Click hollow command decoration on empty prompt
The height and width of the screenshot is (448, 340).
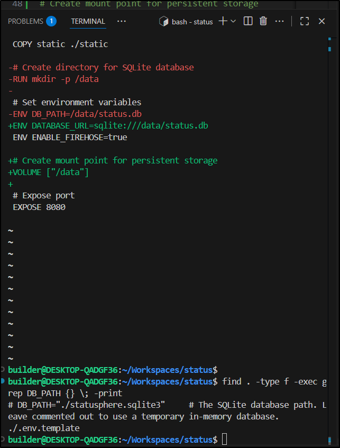(x=4, y=369)
